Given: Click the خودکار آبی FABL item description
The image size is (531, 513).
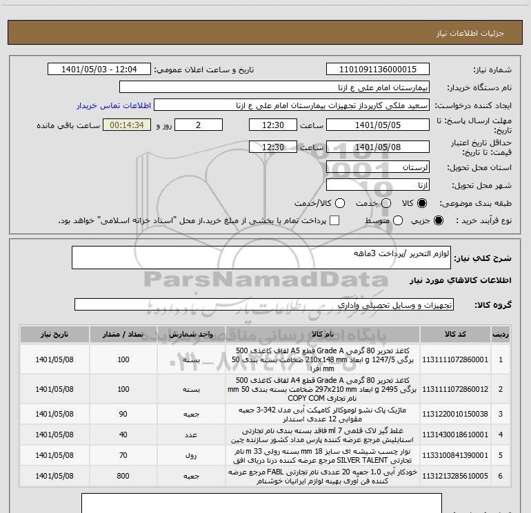Looking at the screenshot, I should tap(323, 477).
